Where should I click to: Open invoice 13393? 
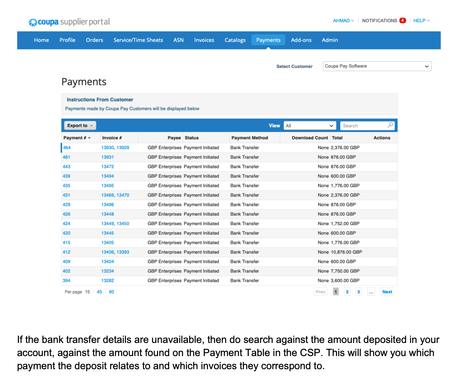(123, 252)
